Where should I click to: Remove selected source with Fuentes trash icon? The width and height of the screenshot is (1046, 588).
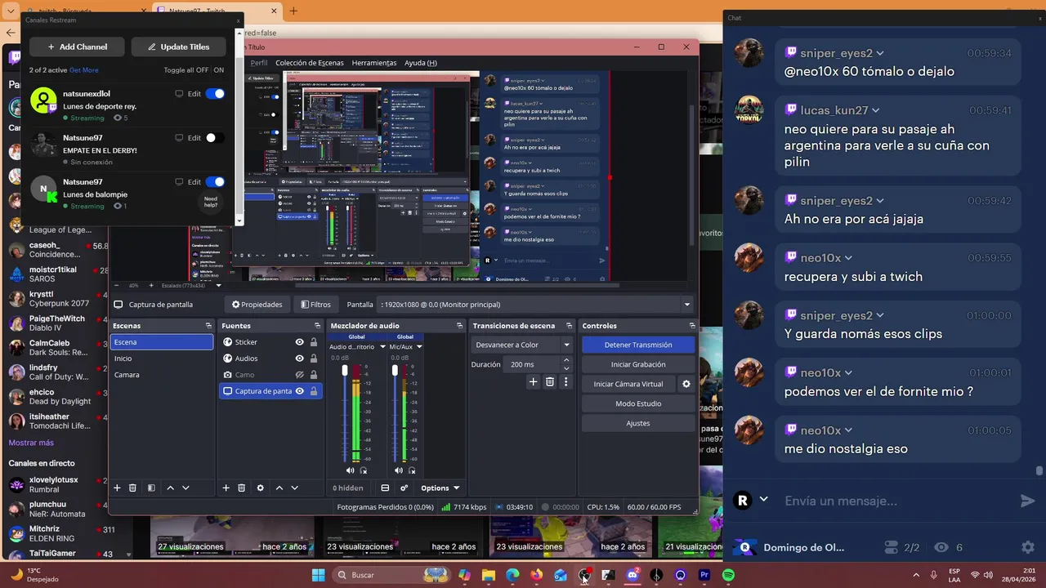(x=242, y=488)
